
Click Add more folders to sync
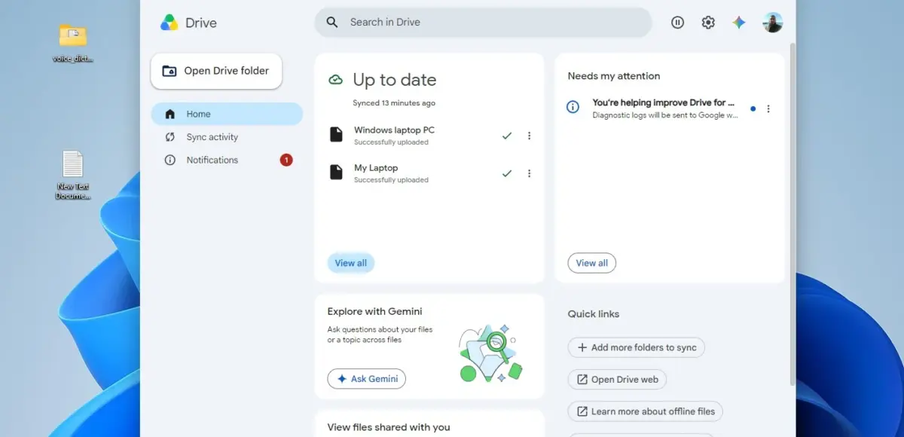point(637,347)
